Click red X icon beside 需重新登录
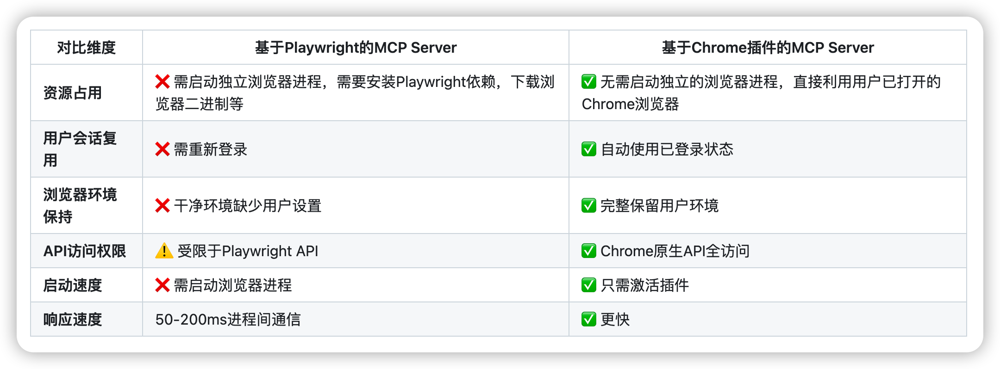Image resolution: width=1000 pixels, height=369 pixels. [162, 149]
